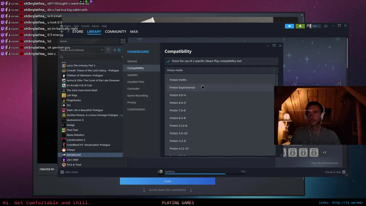The width and height of the screenshot is (366, 206).
Task: Select the Fingerbones game icon
Action: click(64, 100)
